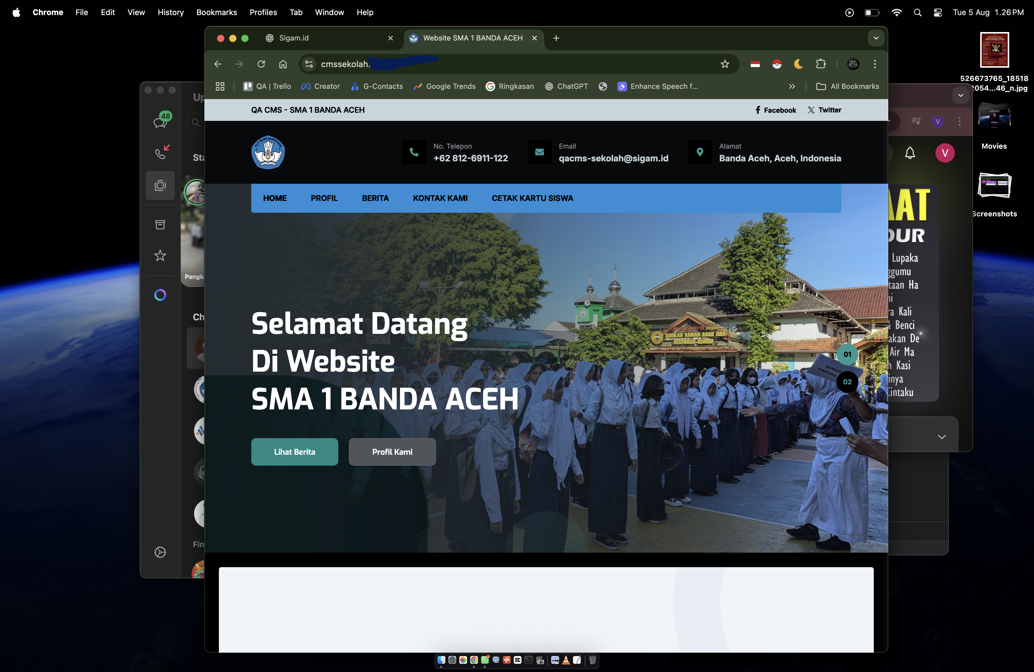1034x672 pixels.
Task: Open the BERITA menu item
Action: pos(375,199)
